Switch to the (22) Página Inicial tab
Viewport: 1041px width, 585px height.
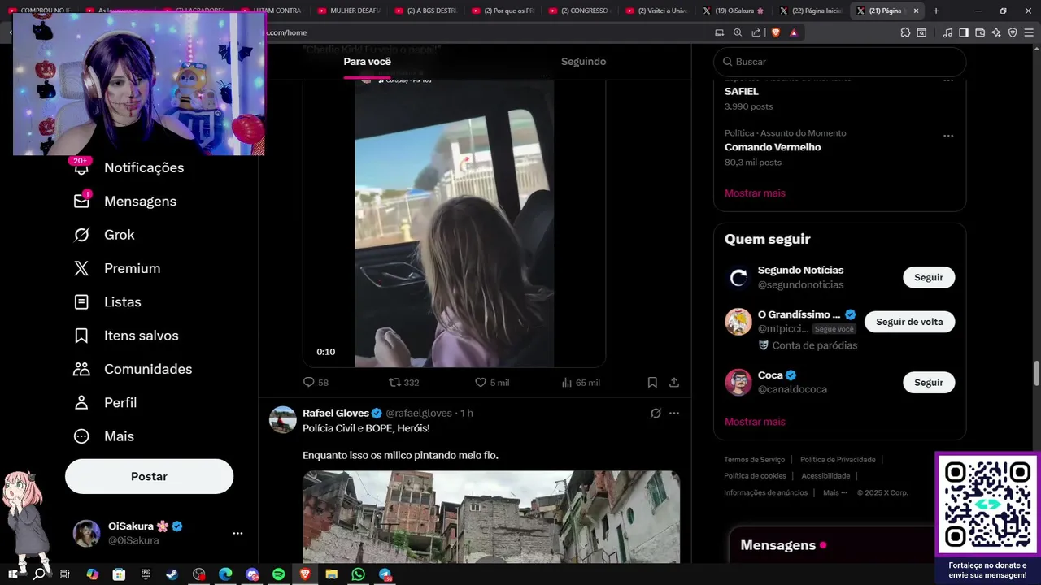coord(810,11)
